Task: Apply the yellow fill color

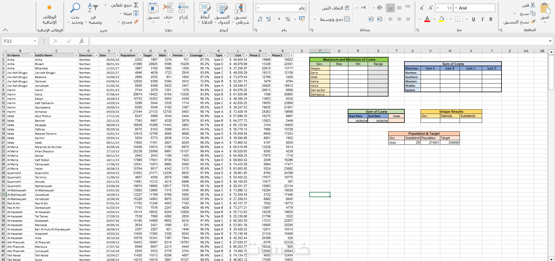Action: coord(442,19)
